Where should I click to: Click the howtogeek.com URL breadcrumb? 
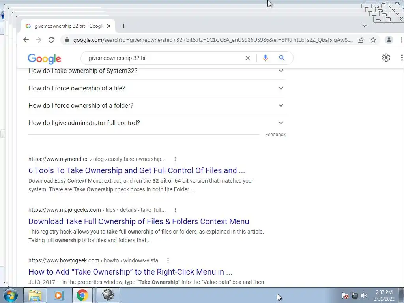click(93, 260)
